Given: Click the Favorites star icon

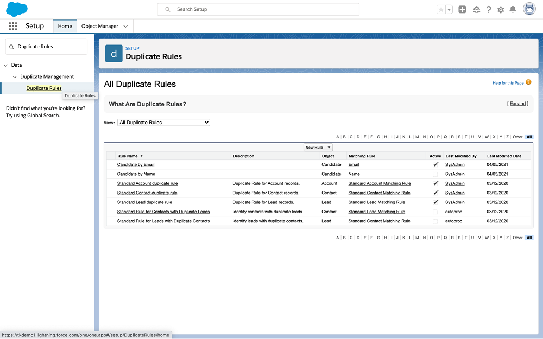Looking at the screenshot, I should 441,10.
